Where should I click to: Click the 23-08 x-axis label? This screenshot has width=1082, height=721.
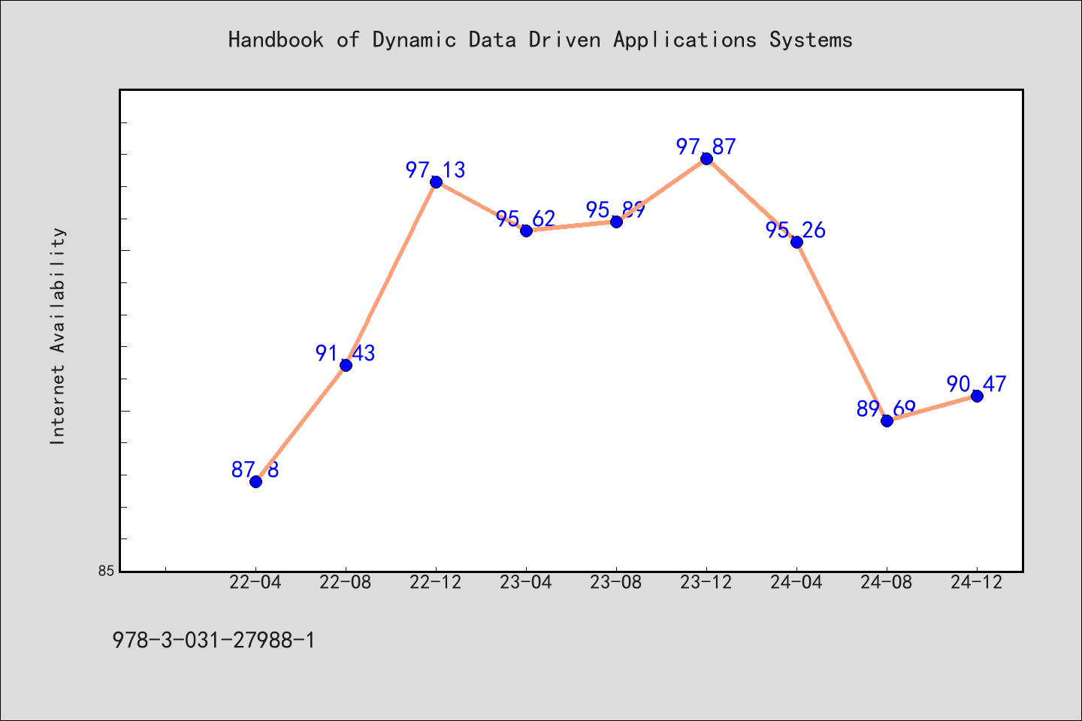[x=616, y=583]
